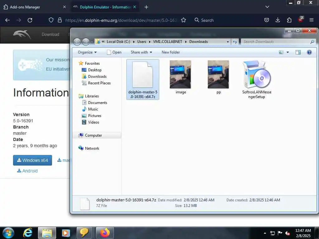Select Favorites in navigation pane
Screen dimensions: 319x239
[92, 63]
